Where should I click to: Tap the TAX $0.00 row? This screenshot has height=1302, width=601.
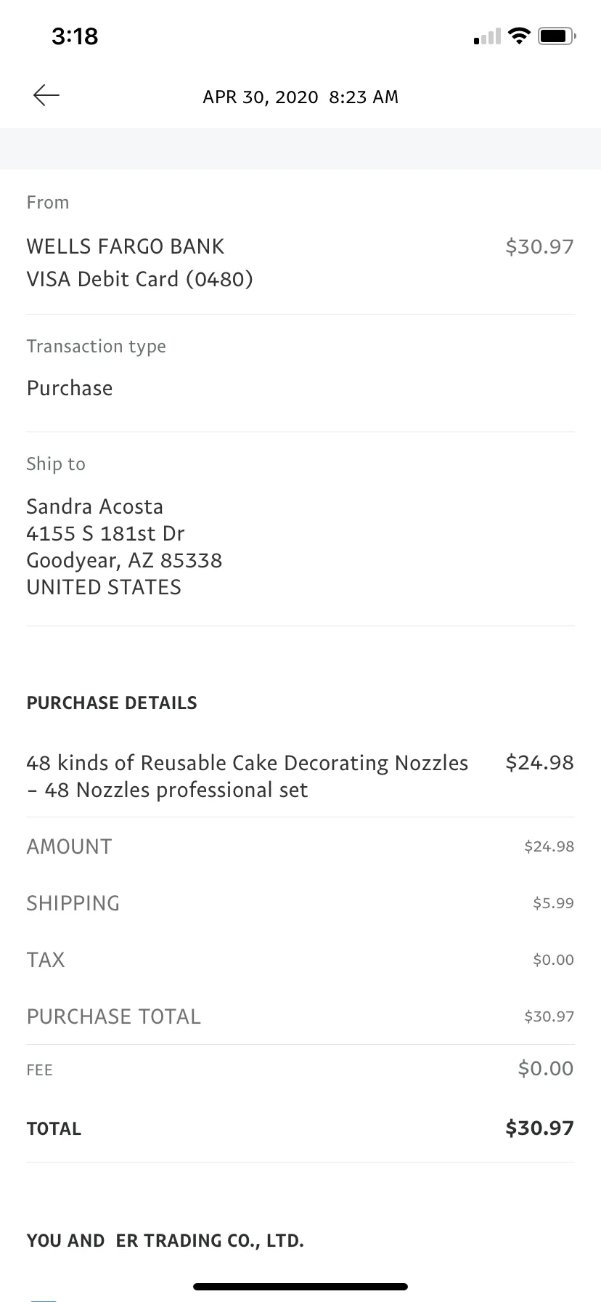[300, 960]
